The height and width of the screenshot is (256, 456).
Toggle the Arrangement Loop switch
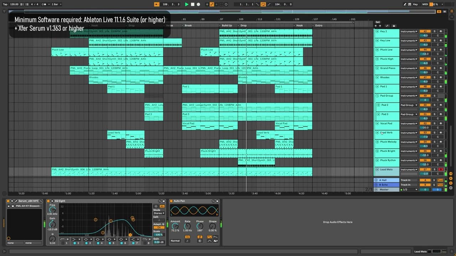tap(263, 4)
